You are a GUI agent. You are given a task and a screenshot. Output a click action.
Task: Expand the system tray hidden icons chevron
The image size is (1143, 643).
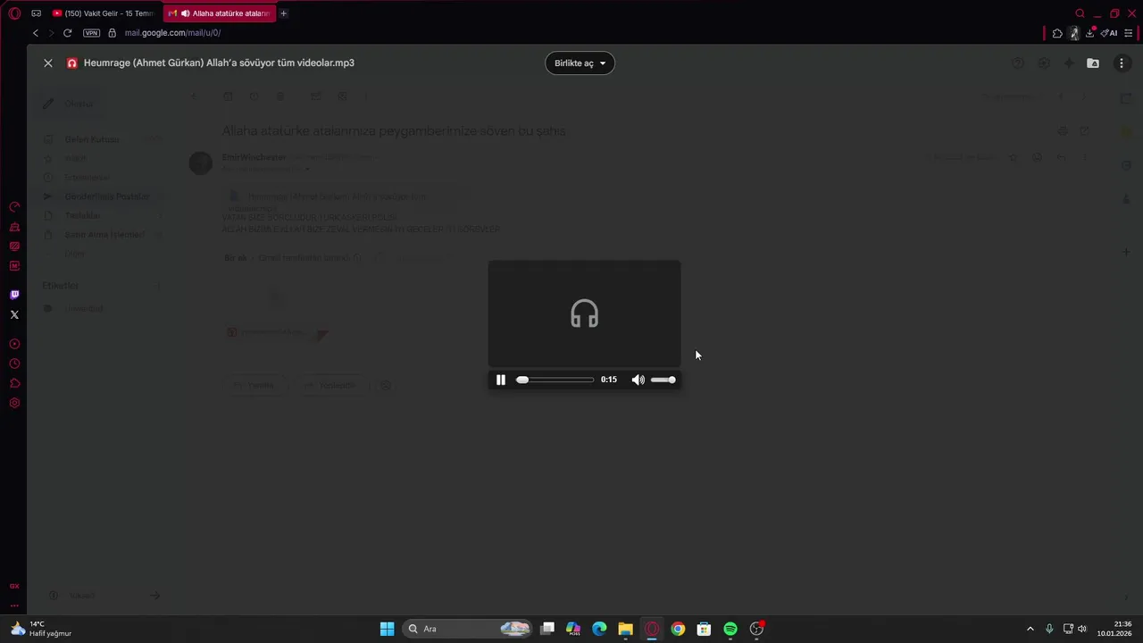click(1030, 629)
